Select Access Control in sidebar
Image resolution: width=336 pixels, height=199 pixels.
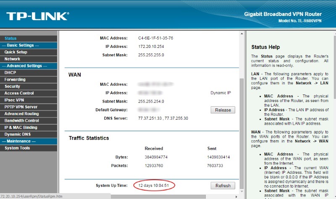(x=19, y=93)
